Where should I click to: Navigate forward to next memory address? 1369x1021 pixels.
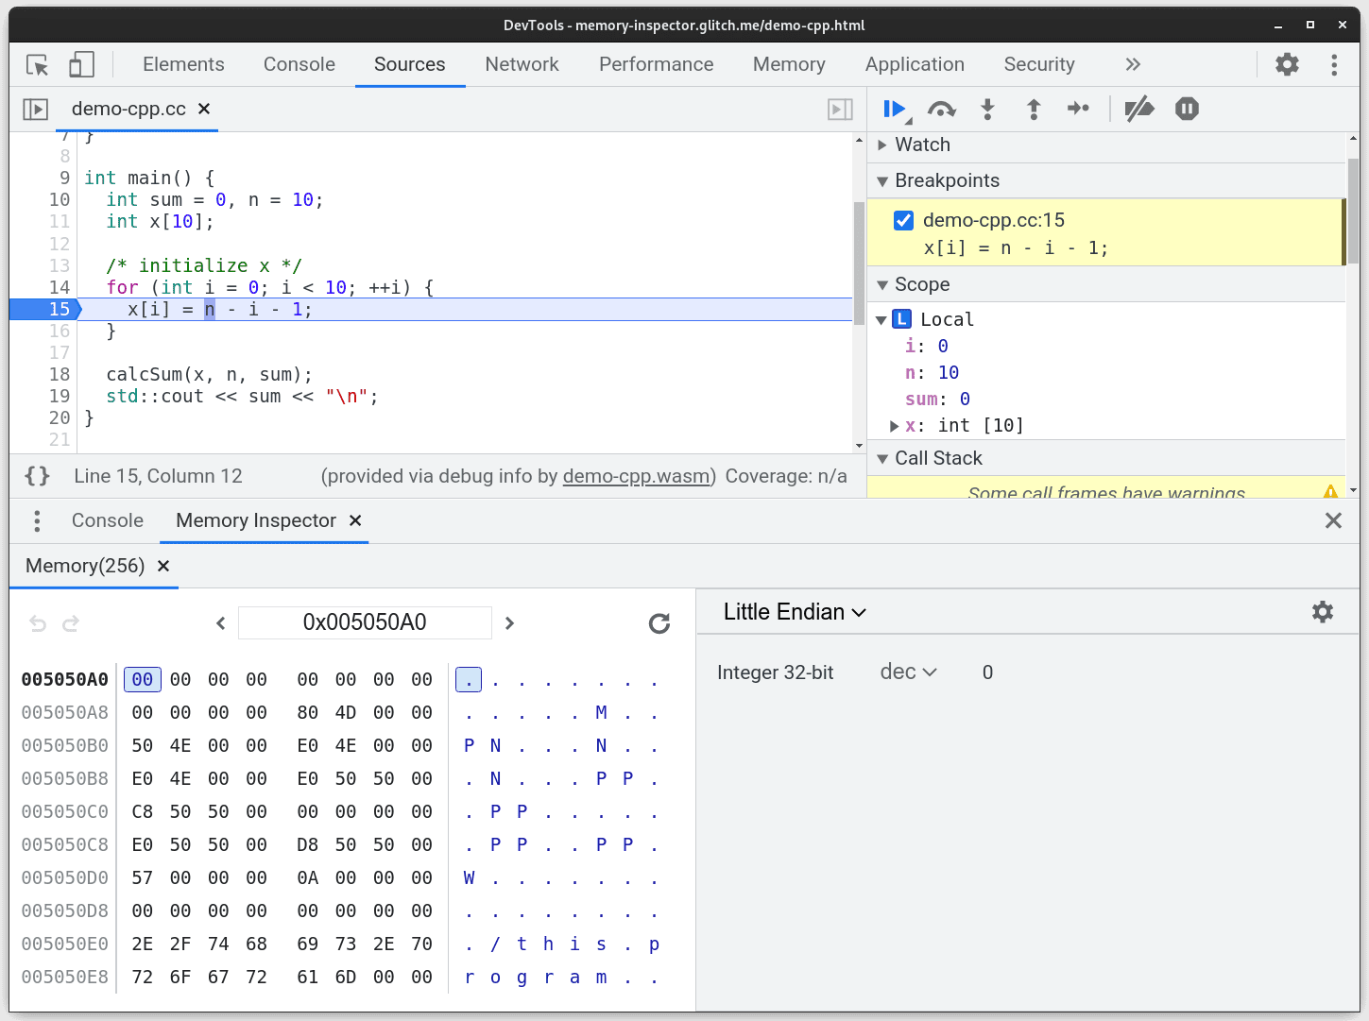tap(509, 622)
